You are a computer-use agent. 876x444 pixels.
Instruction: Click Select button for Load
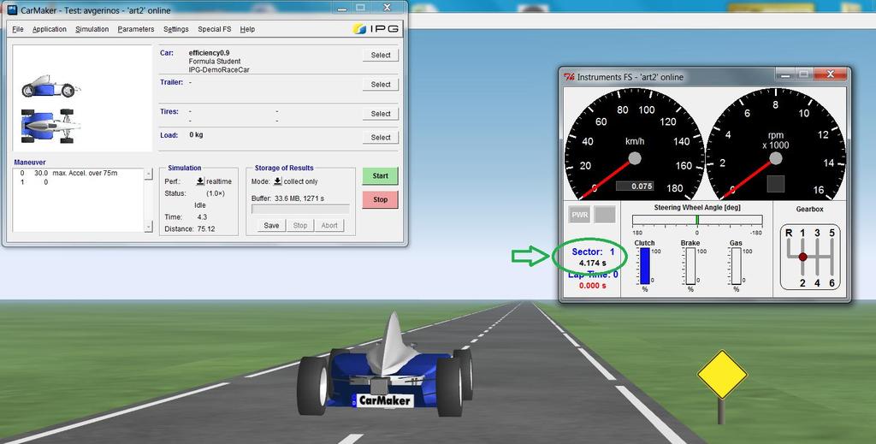point(381,137)
